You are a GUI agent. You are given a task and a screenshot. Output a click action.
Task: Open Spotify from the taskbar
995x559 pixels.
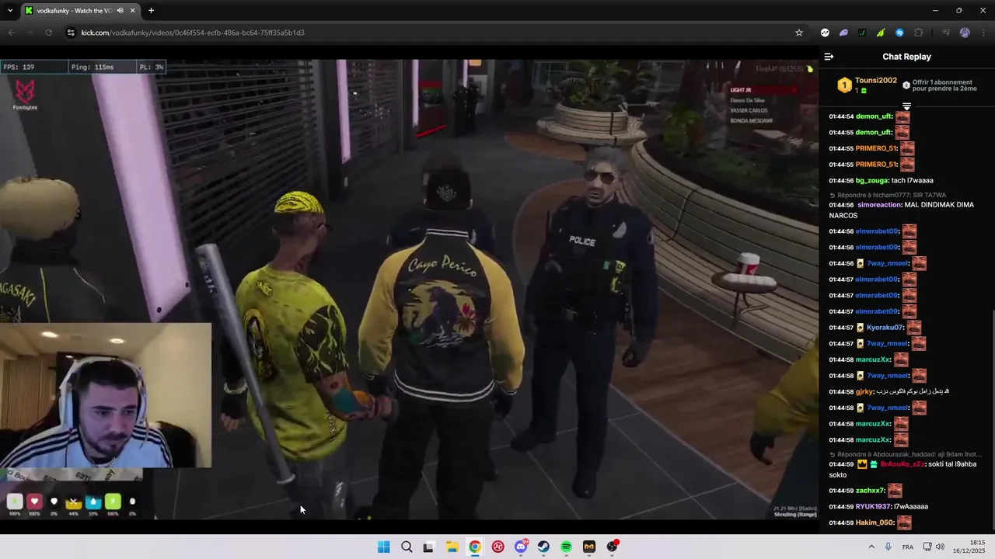click(567, 547)
